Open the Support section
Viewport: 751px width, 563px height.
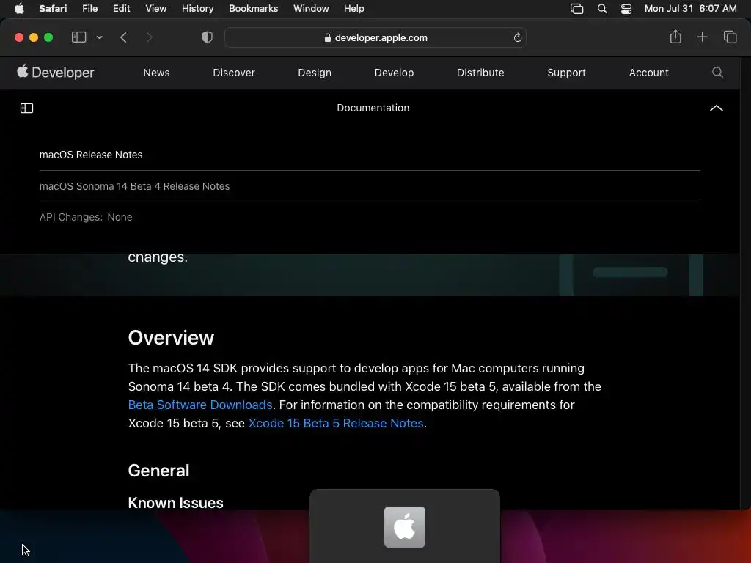point(566,73)
